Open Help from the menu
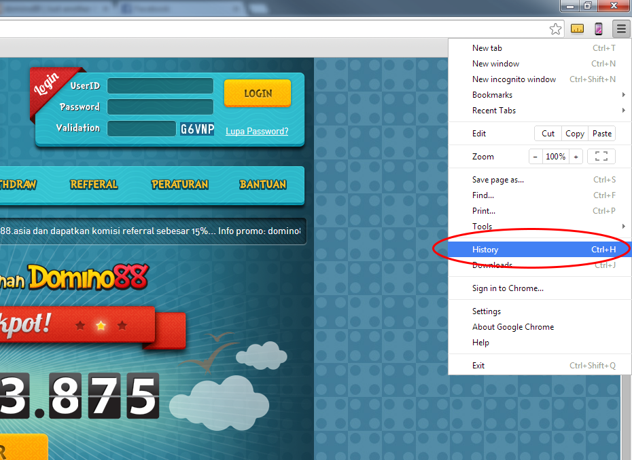This screenshot has width=632, height=460. [540, 343]
